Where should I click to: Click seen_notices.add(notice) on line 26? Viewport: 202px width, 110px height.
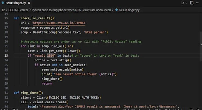[62, 69]
